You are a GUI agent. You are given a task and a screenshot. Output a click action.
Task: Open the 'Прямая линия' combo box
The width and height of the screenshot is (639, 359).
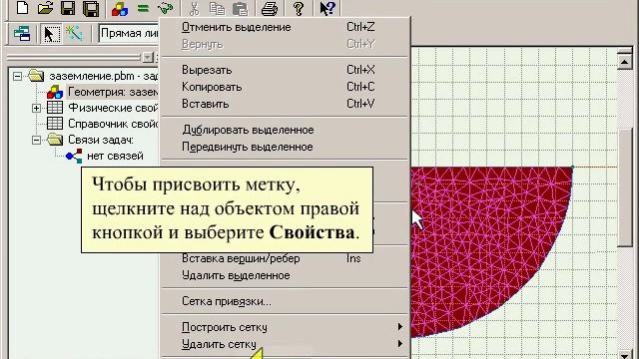[129, 33]
